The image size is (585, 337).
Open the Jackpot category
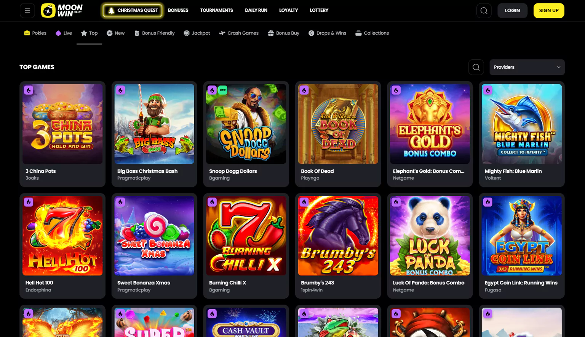pos(197,33)
